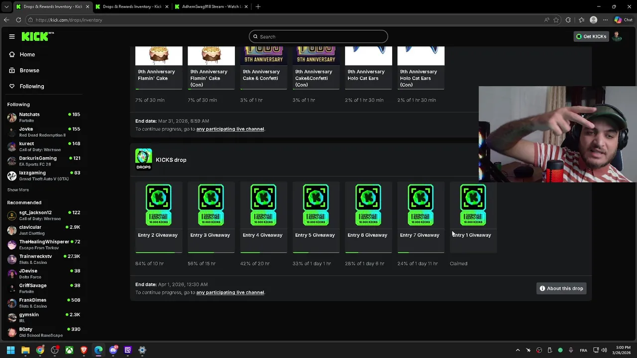Expand Show more under Following

click(18, 190)
